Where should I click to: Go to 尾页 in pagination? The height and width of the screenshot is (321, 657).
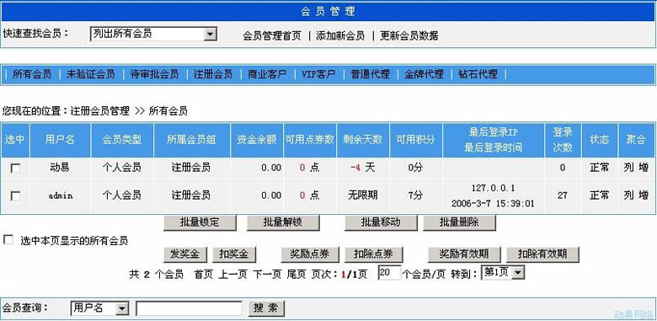(x=296, y=275)
